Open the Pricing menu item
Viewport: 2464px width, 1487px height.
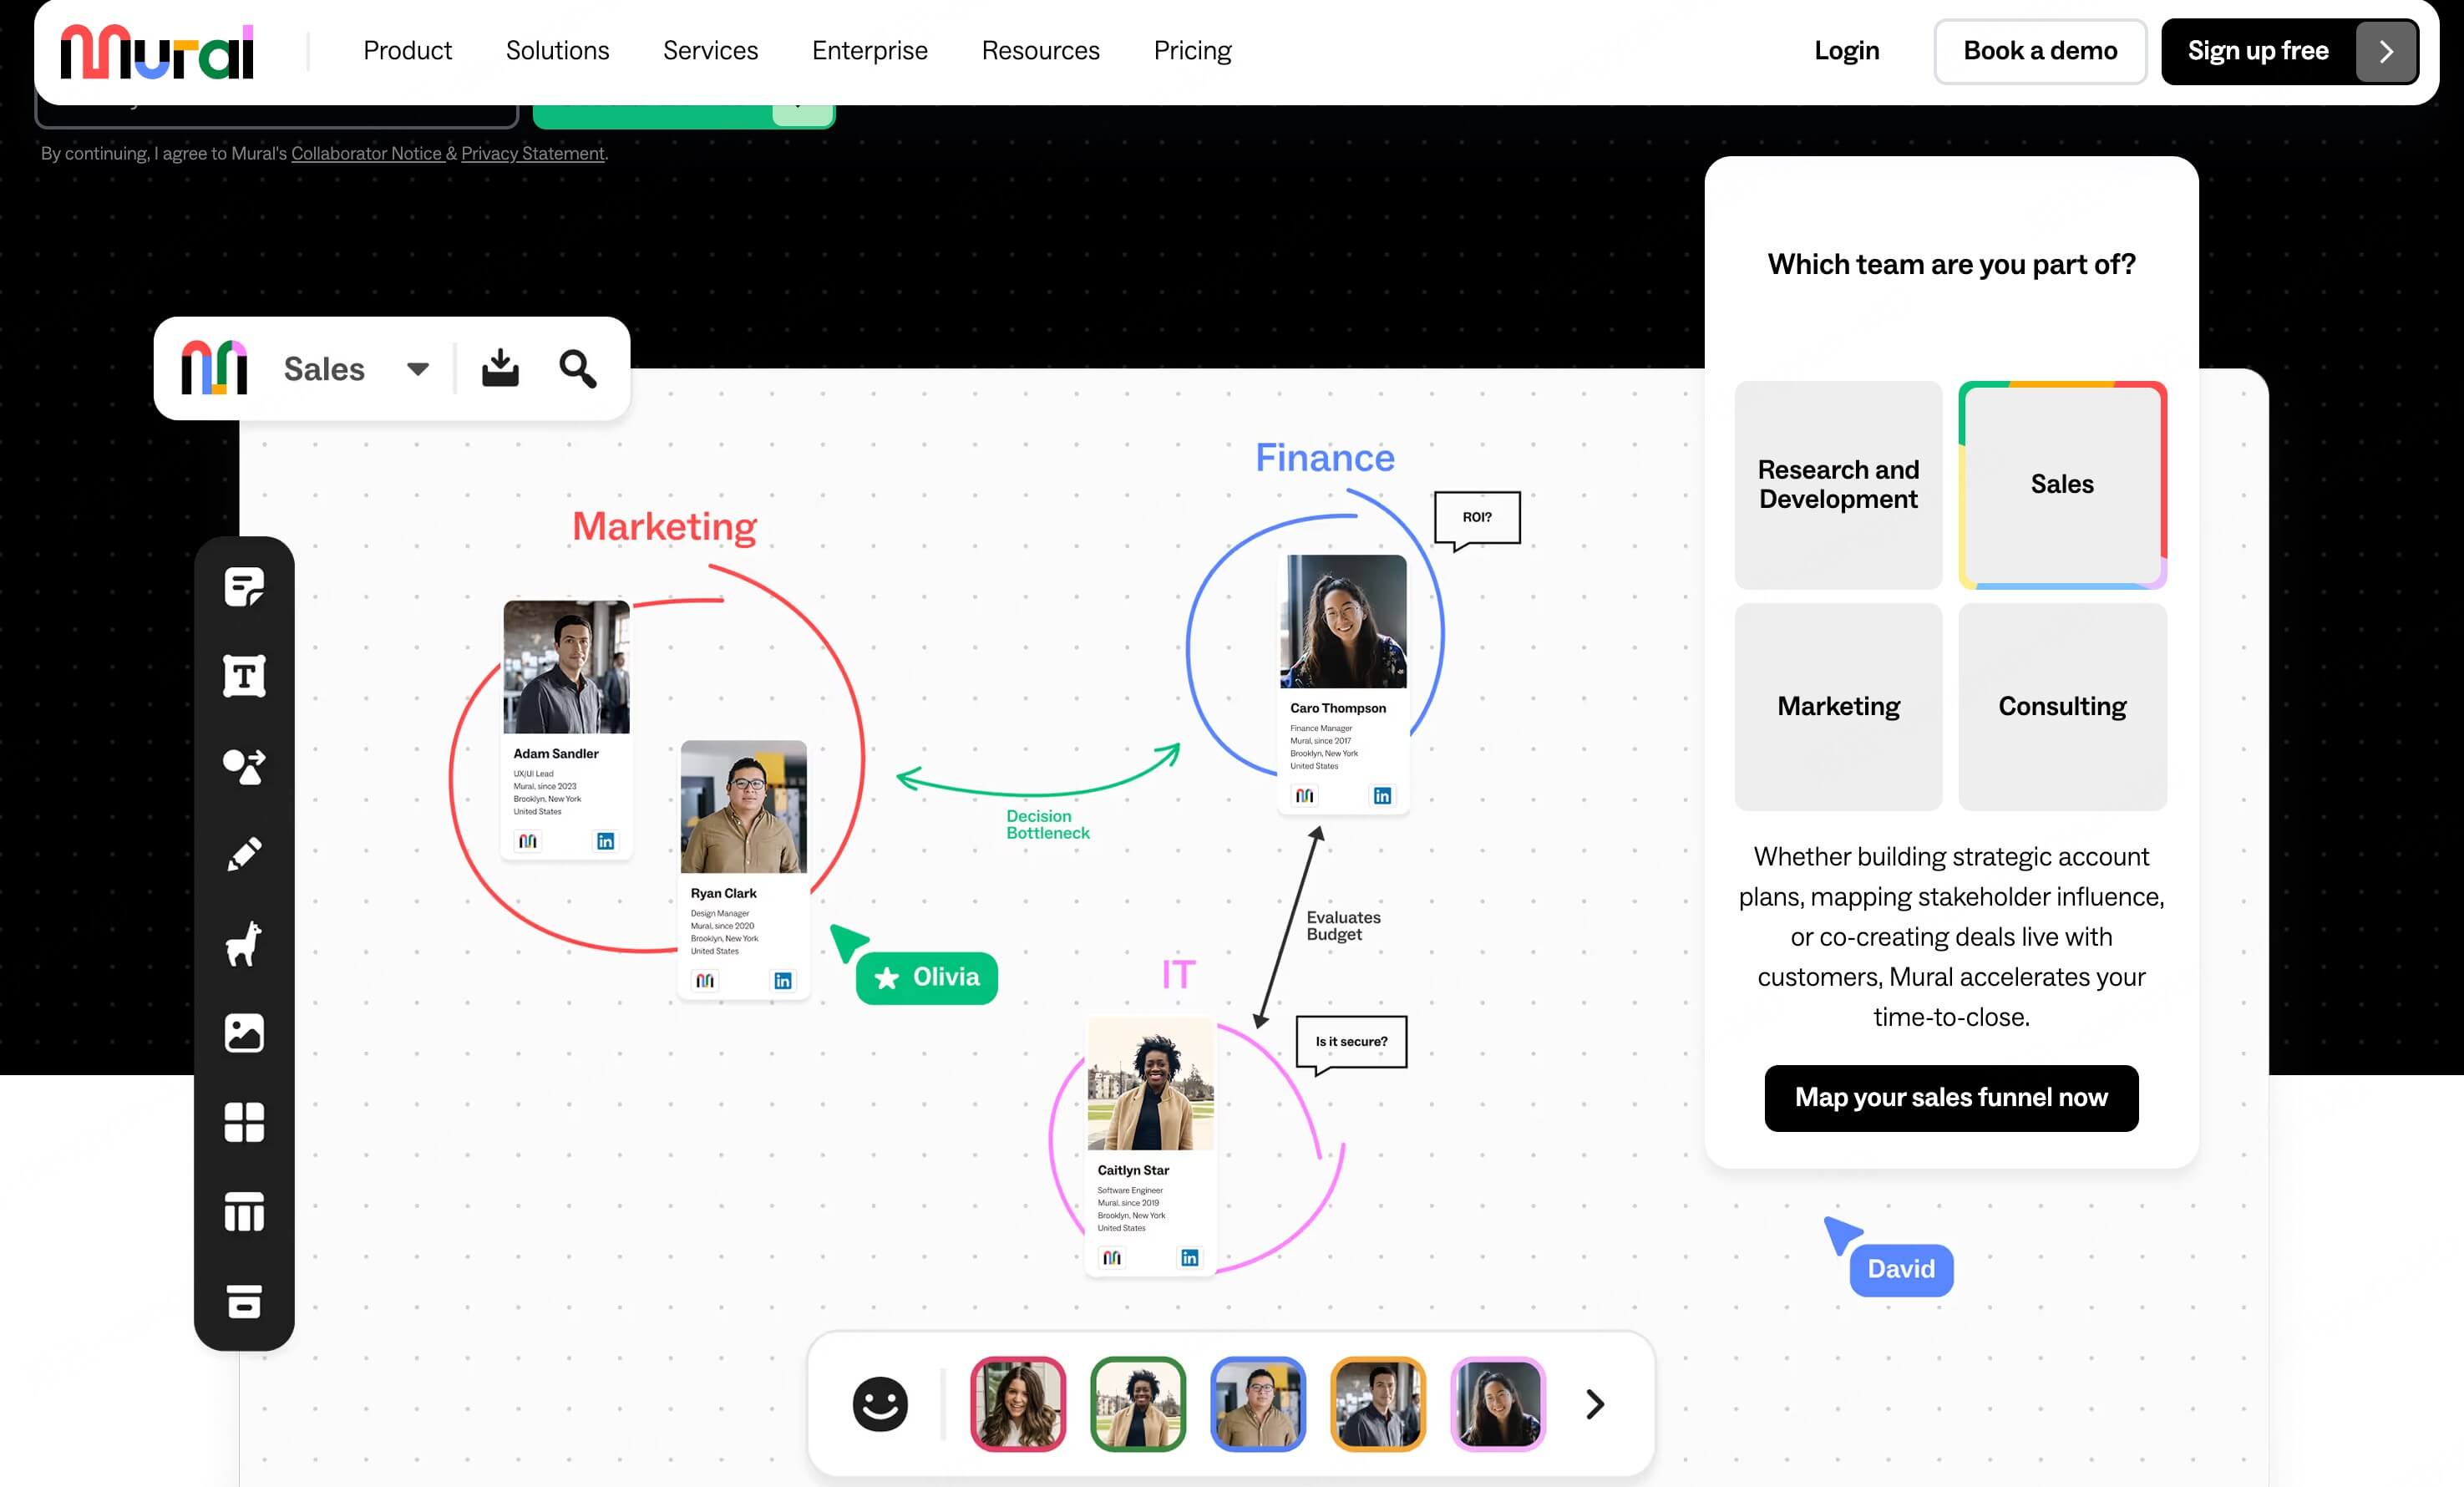[x=1192, y=50]
